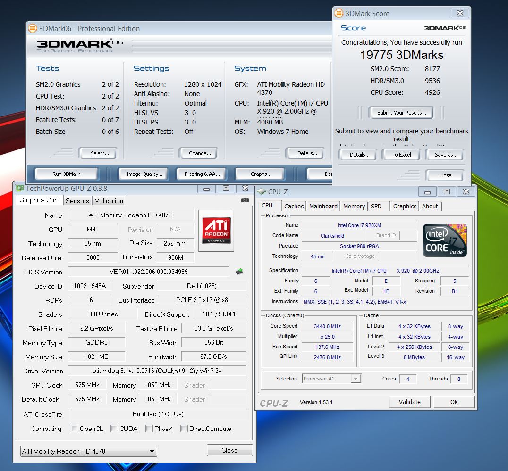This screenshot has height=471, width=508.
Task: Click the Bus Interface PCI-E field
Action: [202, 300]
